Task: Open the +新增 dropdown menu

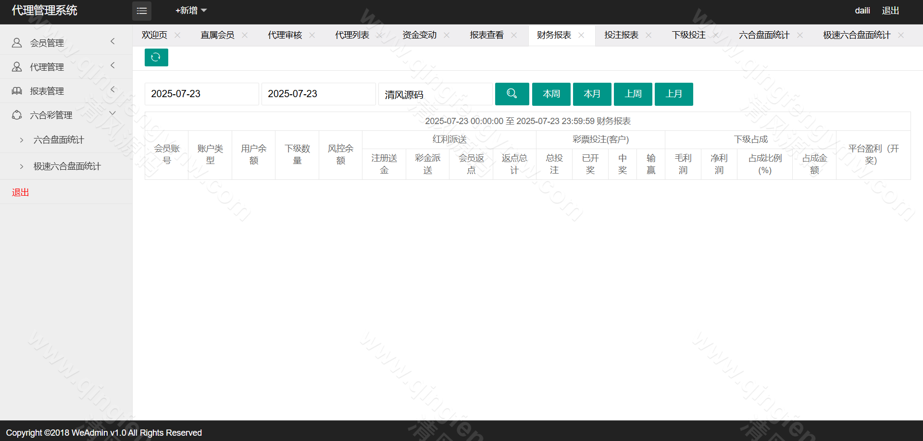Action: tap(191, 11)
